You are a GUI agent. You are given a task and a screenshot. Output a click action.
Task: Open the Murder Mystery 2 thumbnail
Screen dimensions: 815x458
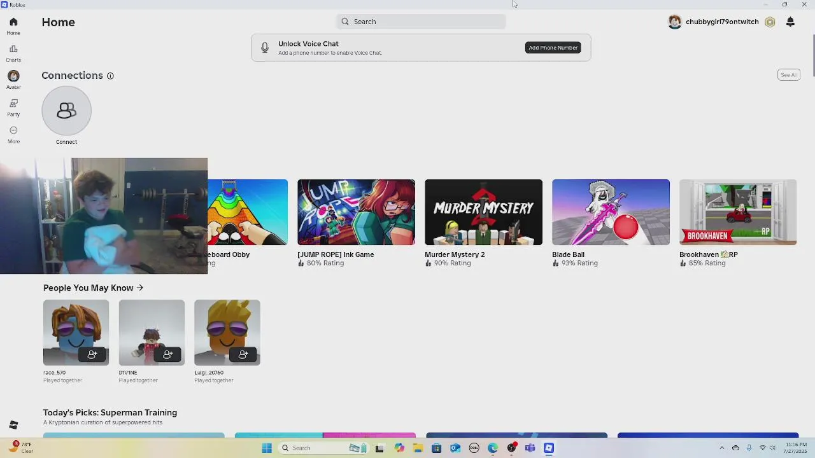(483, 212)
